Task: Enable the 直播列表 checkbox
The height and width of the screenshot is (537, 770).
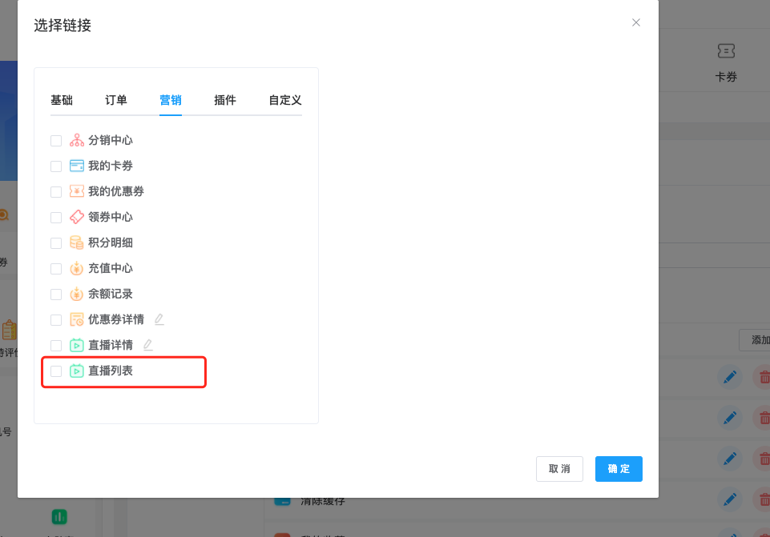Action: pos(56,371)
